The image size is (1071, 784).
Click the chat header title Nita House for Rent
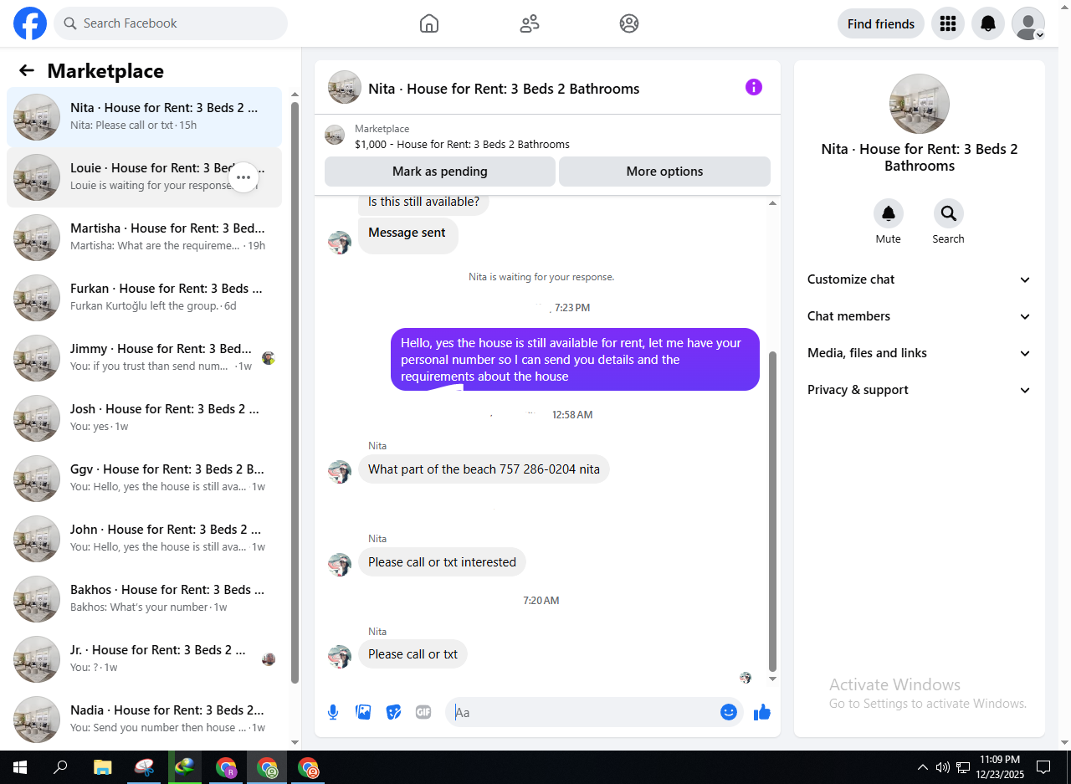click(504, 89)
